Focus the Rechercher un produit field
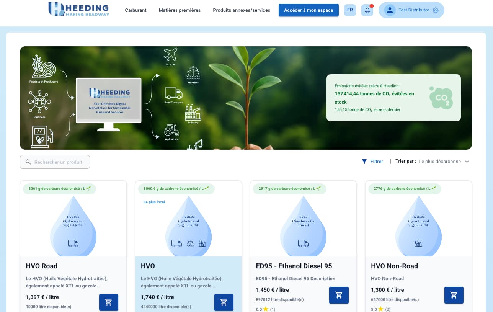The image size is (493, 312). tap(55, 162)
